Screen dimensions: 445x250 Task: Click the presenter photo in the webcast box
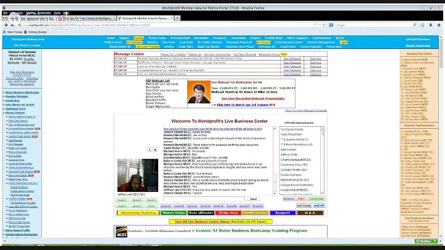[x=199, y=92]
